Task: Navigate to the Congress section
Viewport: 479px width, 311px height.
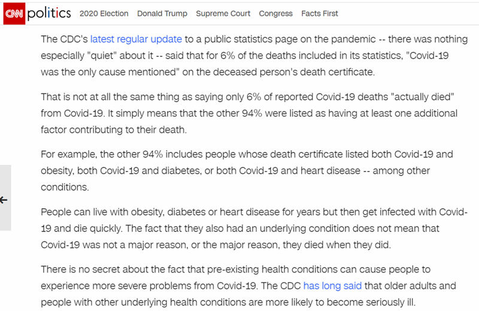Action: click(275, 13)
